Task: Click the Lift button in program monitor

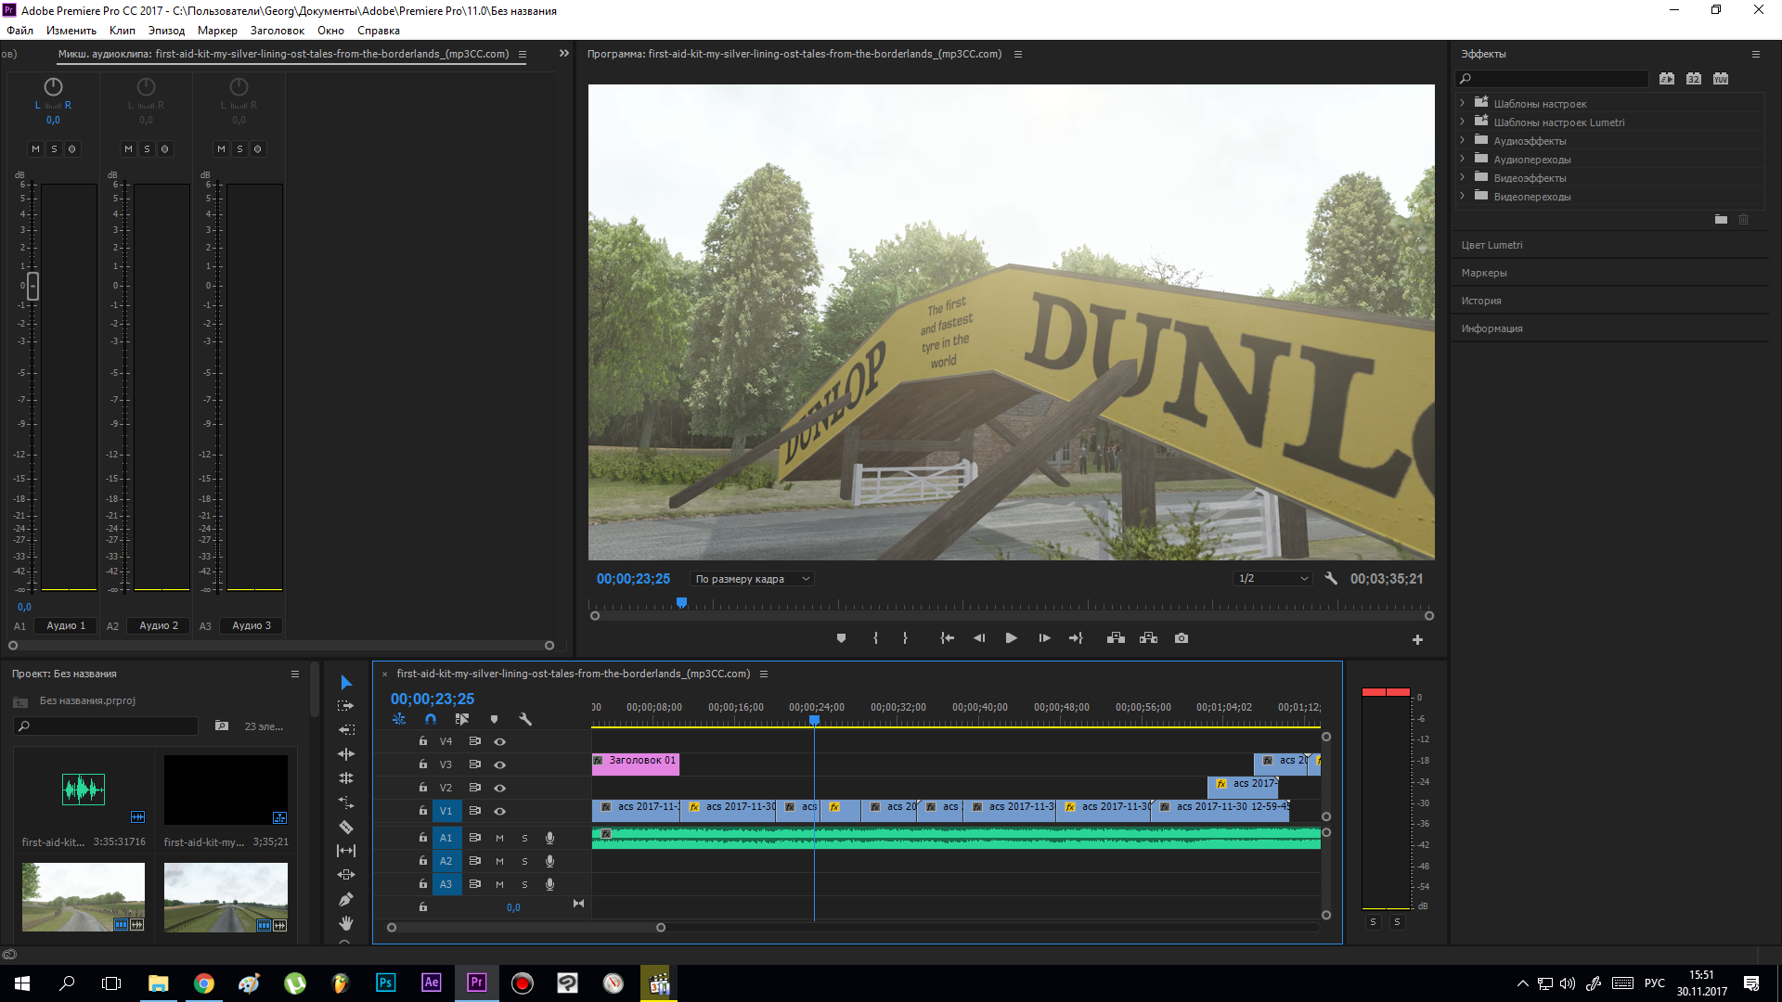Action: click(1116, 638)
